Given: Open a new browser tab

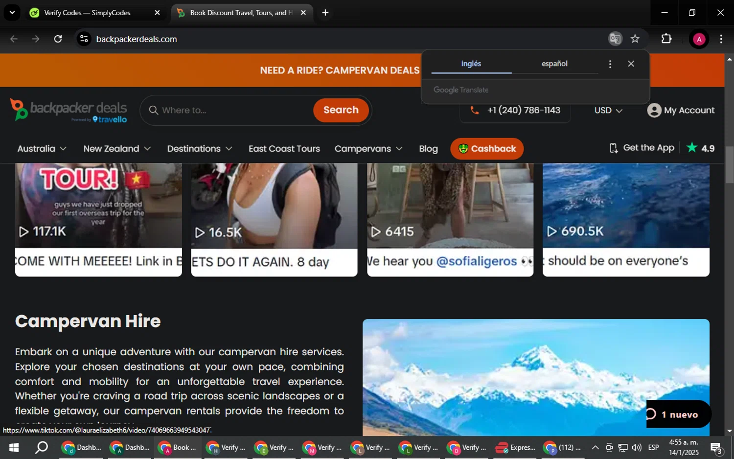Looking at the screenshot, I should (x=325, y=13).
